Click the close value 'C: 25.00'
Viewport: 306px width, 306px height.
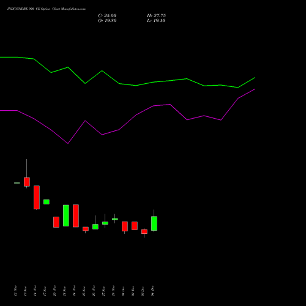(107, 16)
